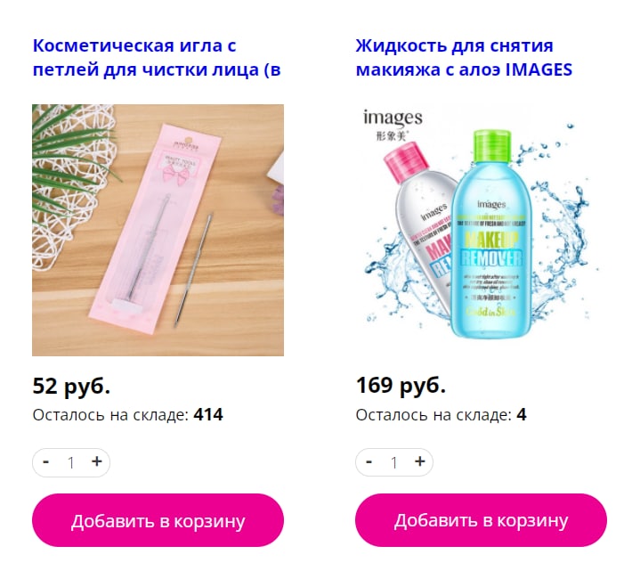Decrease quantity of the IMAGES makeup remover

[369, 461]
